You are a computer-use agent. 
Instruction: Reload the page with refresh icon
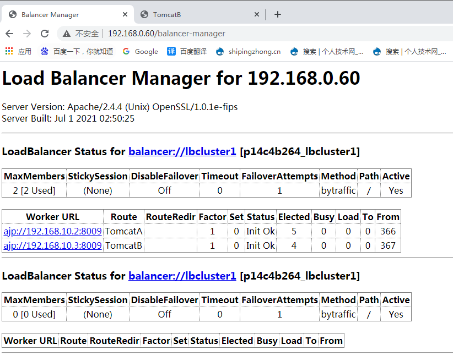coord(45,34)
